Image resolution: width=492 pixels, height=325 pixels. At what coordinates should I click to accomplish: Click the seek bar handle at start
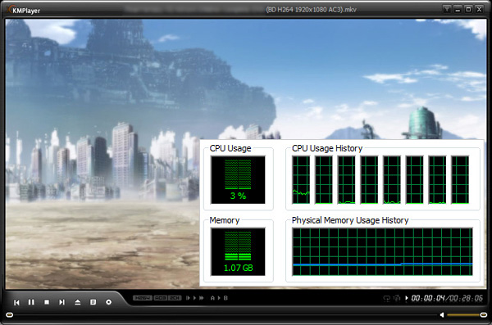click(9, 314)
